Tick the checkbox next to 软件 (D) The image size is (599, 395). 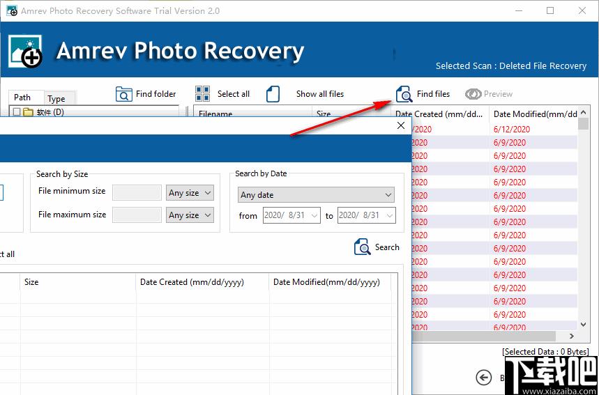(17, 112)
